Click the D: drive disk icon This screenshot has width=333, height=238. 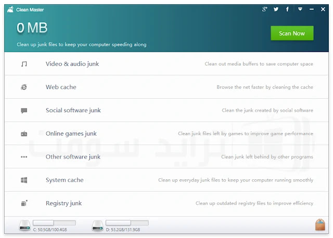point(97,226)
